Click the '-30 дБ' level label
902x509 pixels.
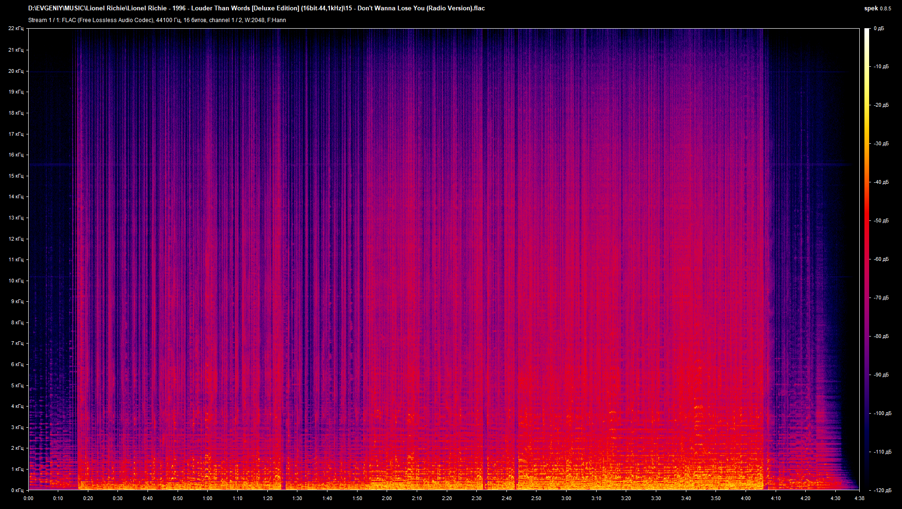click(x=881, y=144)
